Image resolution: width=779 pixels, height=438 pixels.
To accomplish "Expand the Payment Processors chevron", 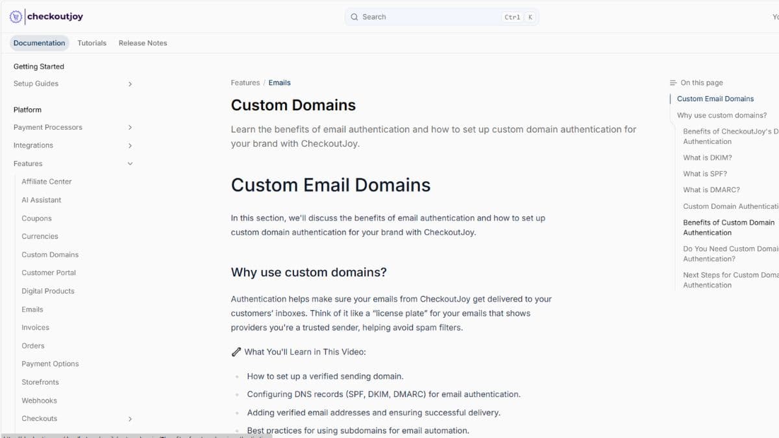I will 130,128.
